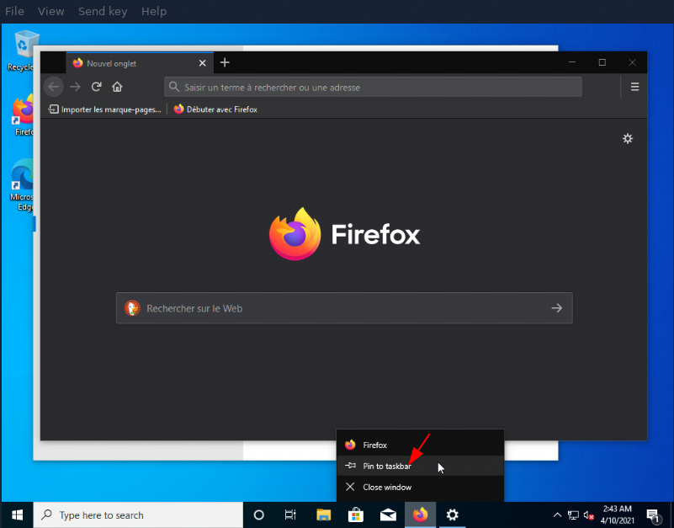Click the muted volume tray icon
This screenshot has width=674, height=528.
click(x=589, y=515)
